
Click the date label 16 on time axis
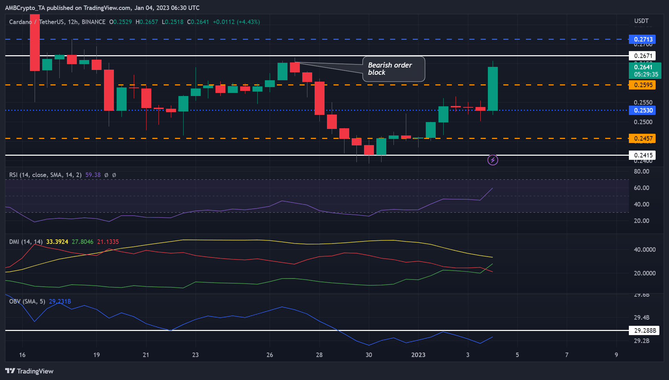click(x=22, y=355)
